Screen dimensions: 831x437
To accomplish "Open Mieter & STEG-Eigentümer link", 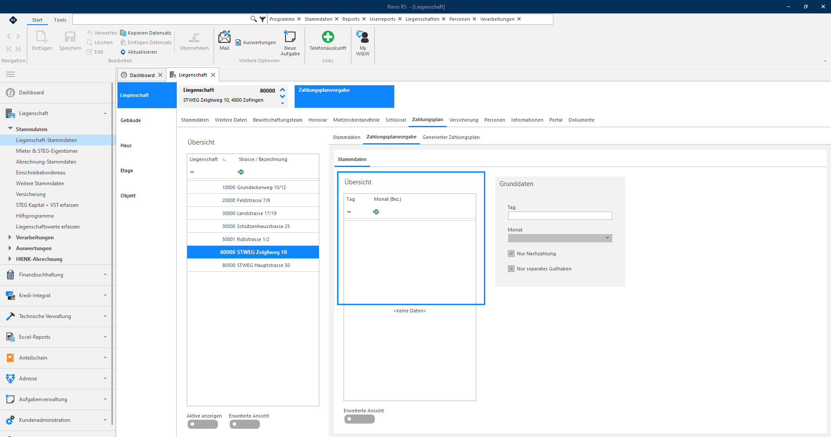I will click(47, 151).
